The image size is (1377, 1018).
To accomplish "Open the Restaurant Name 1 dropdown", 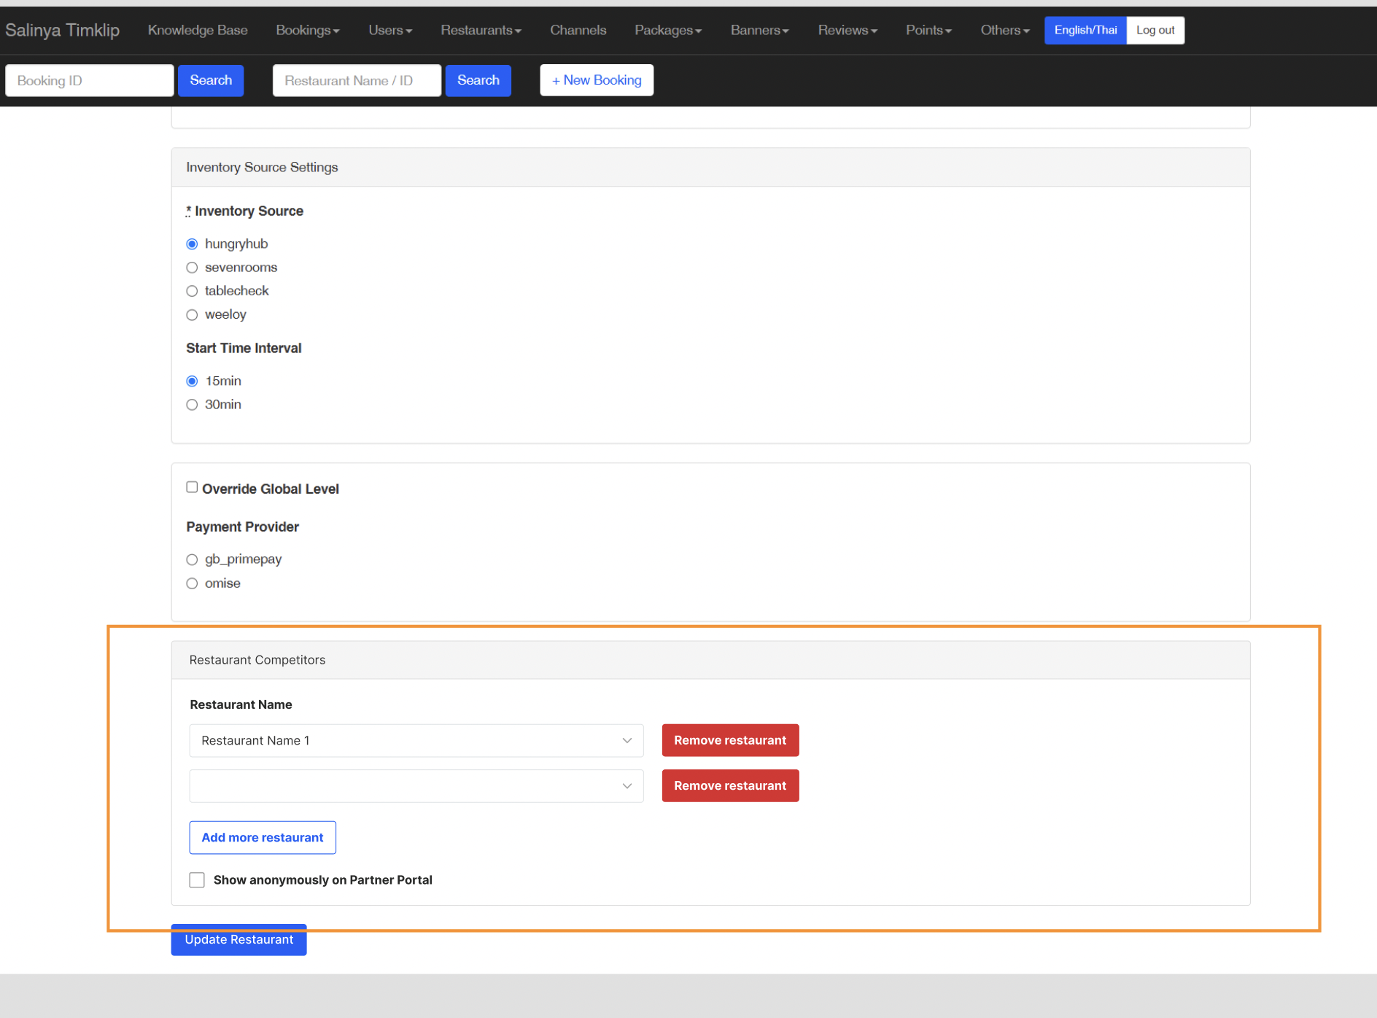I will pos(416,741).
